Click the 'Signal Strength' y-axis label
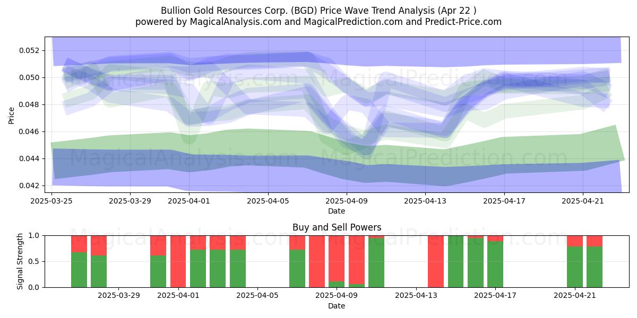The height and width of the screenshot is (318, 637). click(20, 261)
